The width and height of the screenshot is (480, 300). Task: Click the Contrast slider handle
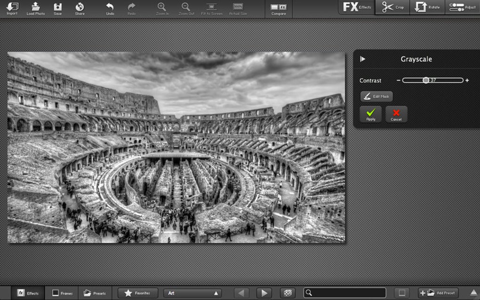[425, 80]
